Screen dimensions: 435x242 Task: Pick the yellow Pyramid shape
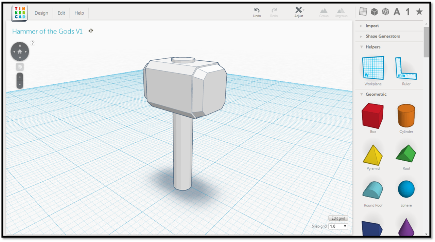373,155
